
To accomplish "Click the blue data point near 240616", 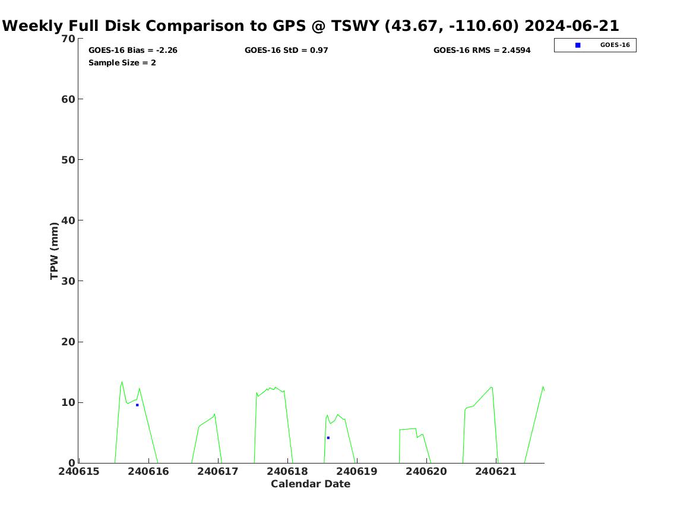I will 137,405.
